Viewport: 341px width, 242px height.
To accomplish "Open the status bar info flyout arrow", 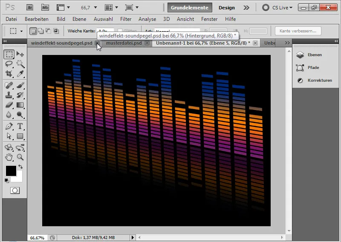I will pos(133,238).
